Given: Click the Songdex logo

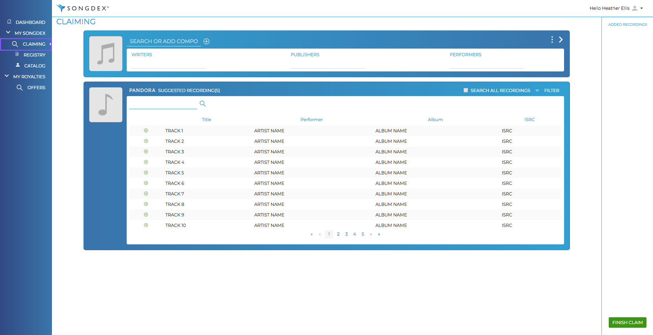Looking at the screenshot, I should click(83, 8).
